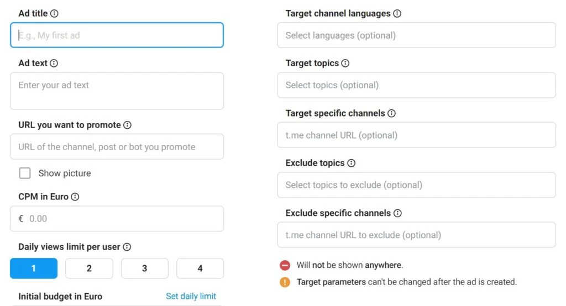
Task: Focus the Ad title input field
Action: pos(117,35)
